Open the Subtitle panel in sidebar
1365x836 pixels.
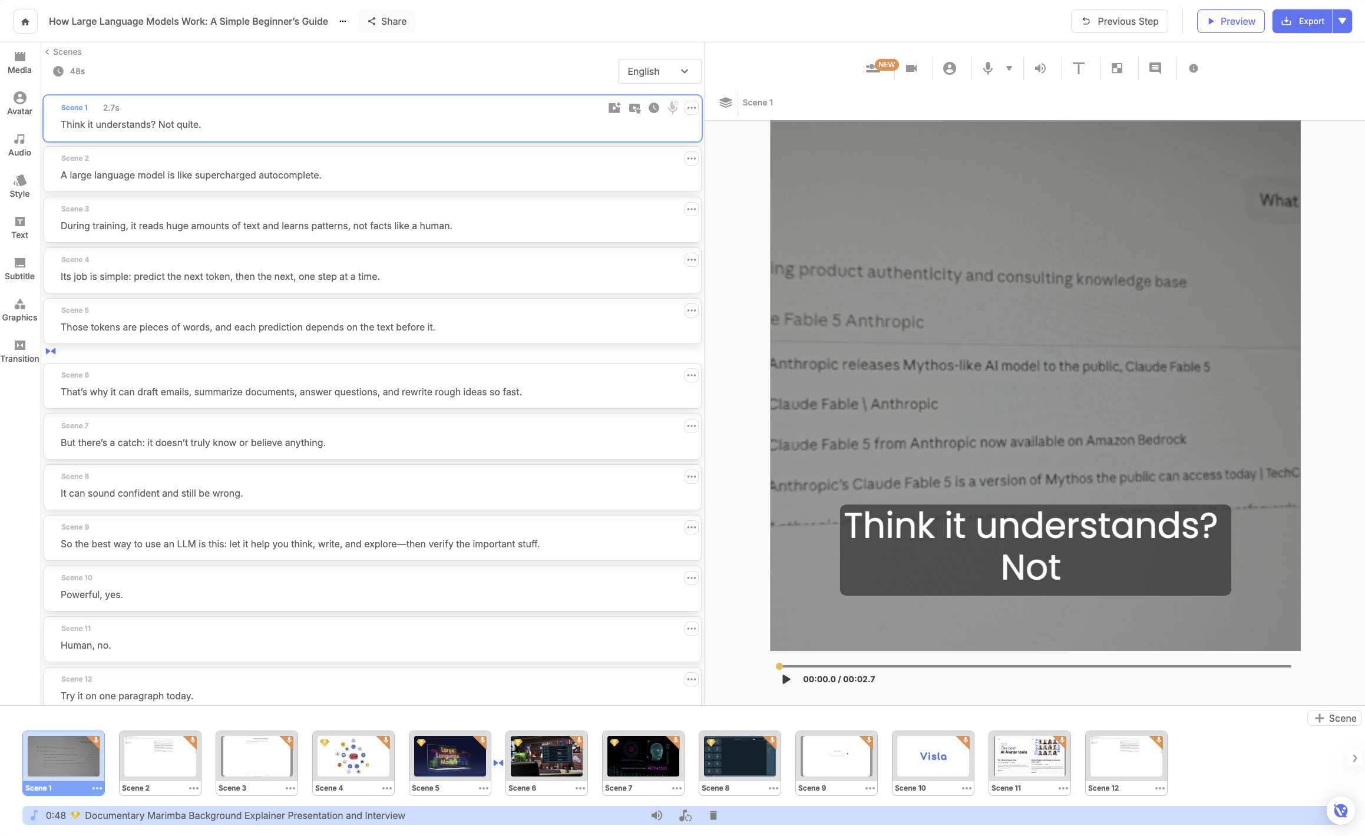(x=19, y=269)
